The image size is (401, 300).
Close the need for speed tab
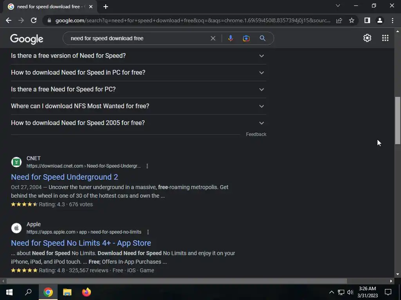point(91,7)
